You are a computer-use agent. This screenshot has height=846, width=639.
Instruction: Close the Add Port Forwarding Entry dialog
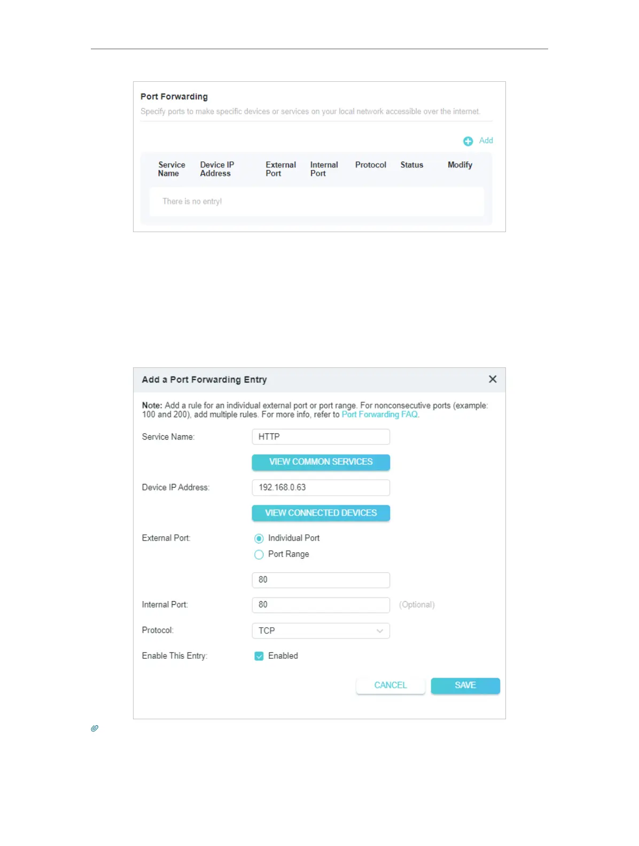(x=493, y=379)
